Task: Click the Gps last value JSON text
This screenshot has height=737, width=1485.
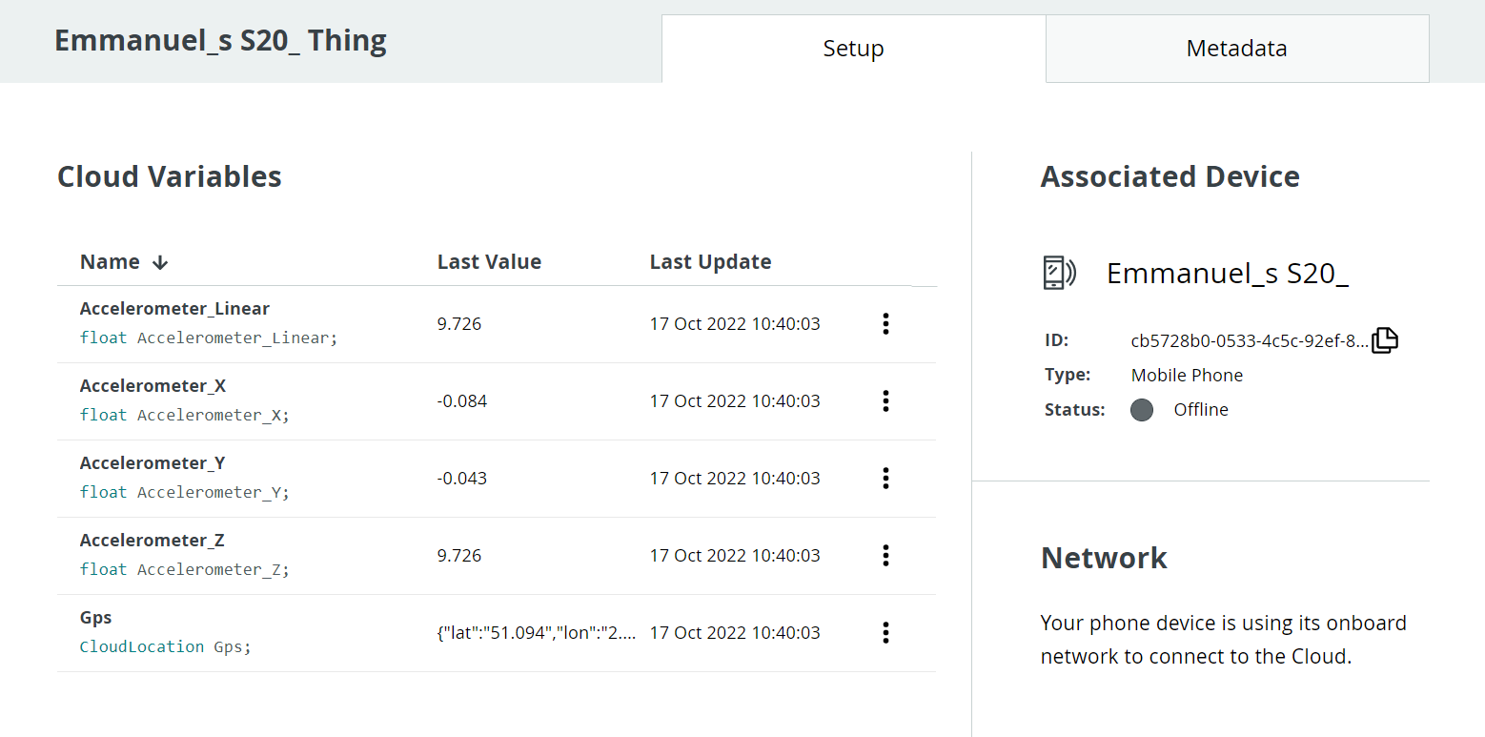Action: coord(537,633)
